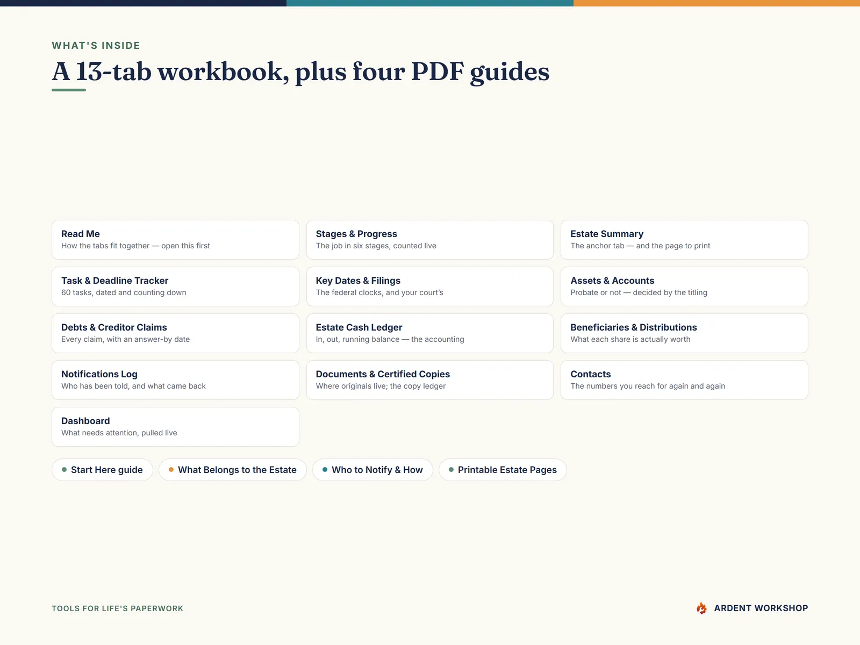Screen dimensions: 860x645
Task: Click "The job in six stages, counted live"
Action: tap(376, 246)
